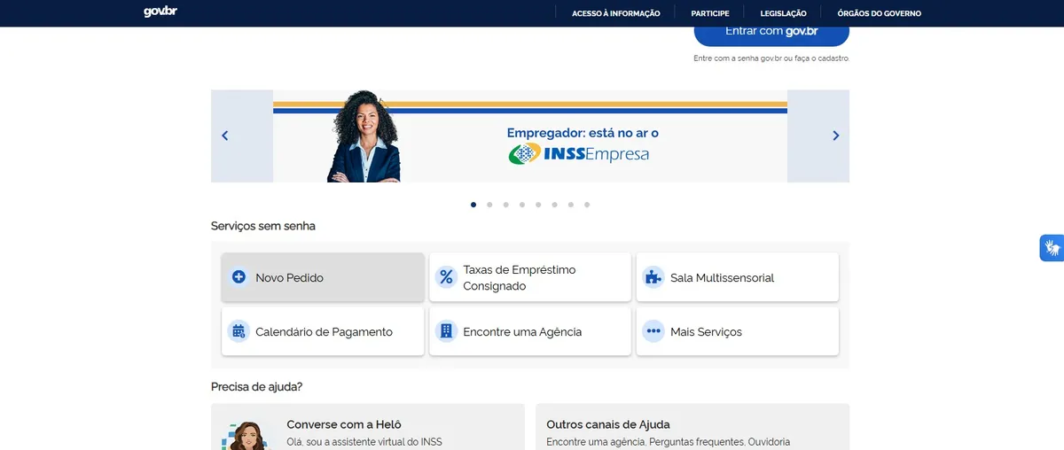Select the seventh carousel dot
This screenshot has height=450, width=1064.
pos(571,205)
